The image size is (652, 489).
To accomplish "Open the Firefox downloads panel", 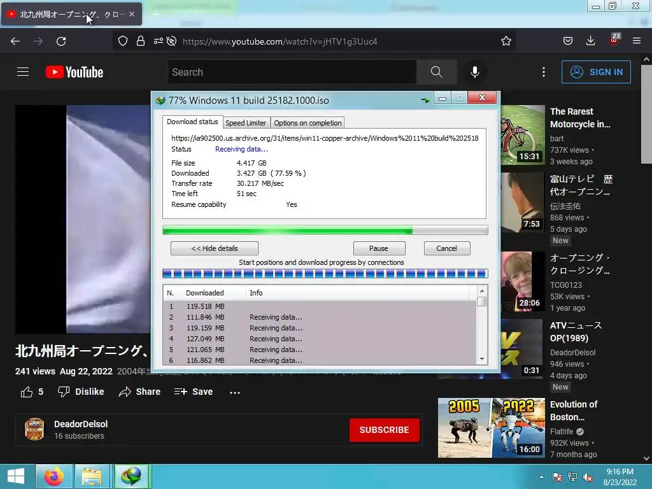I will [x=590, y=41].
